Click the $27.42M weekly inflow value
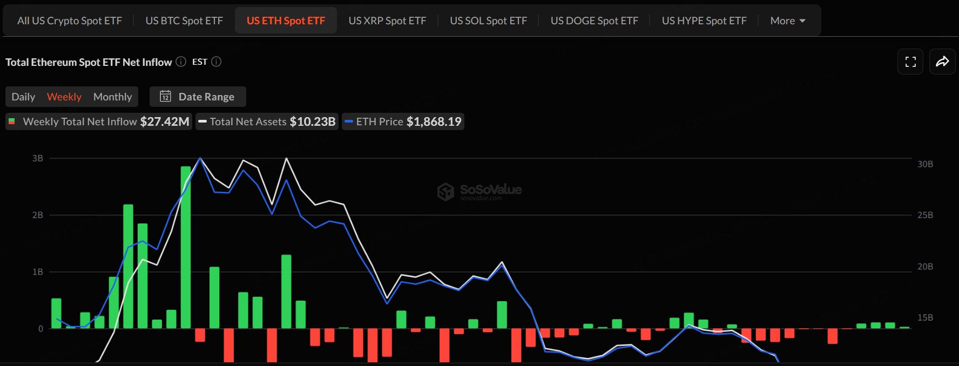The width and height of the screenshot is (959, 366). pos(165,121)
